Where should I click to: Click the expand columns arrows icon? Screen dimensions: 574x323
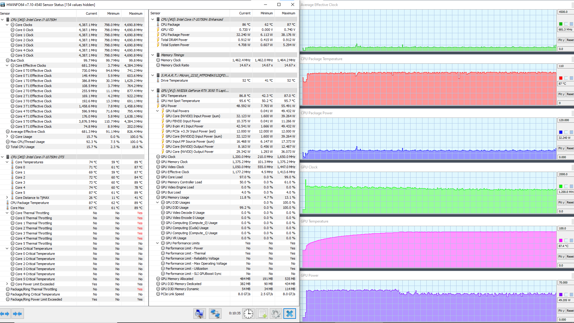point(5,314)
